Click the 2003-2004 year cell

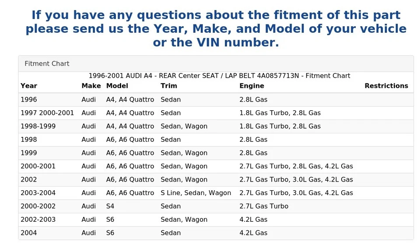tap(38, 193)
